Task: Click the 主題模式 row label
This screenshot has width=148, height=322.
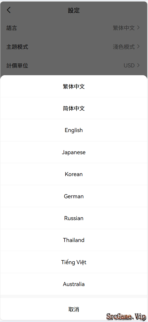Action: [17, 47]
